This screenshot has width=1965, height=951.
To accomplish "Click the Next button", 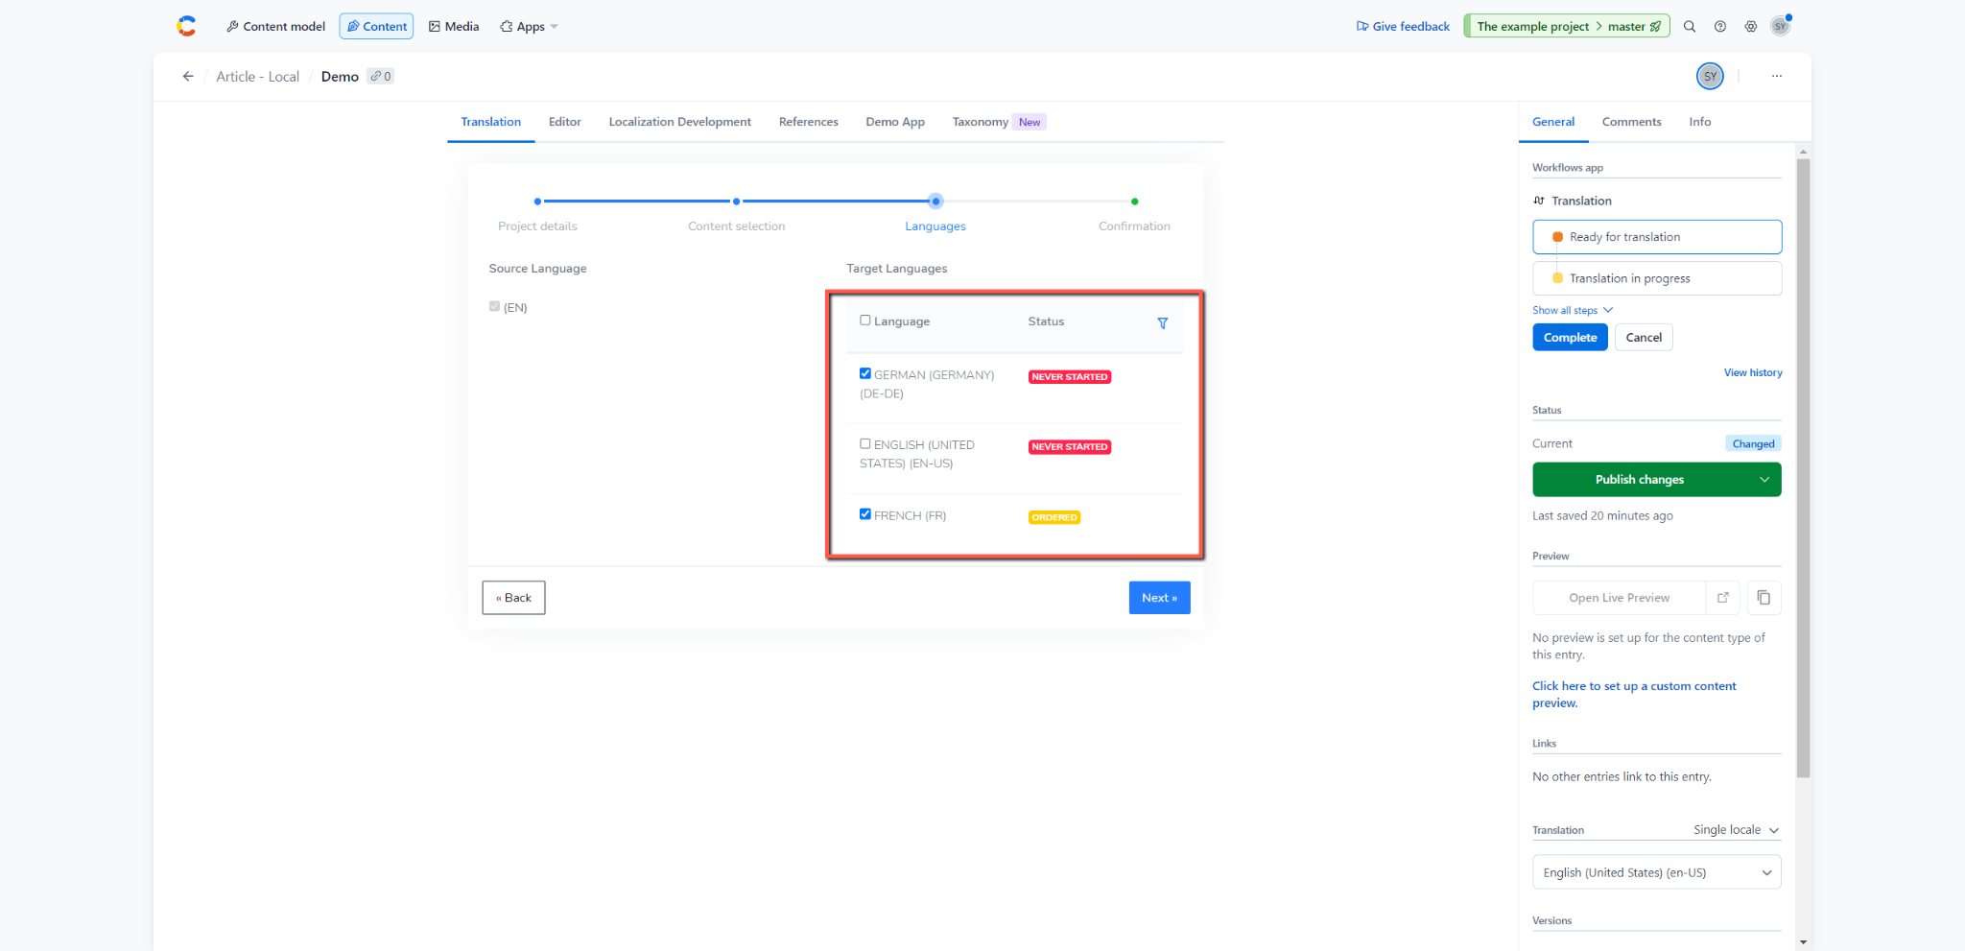I will [x=1159, y=598].
